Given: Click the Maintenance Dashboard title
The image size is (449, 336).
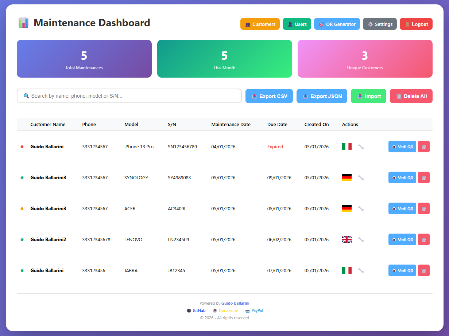Looking at the screenshot, I should pyautogui.click(x=92, y=23).
